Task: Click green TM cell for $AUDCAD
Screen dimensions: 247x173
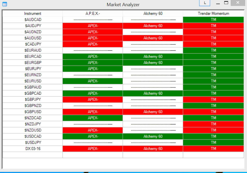Action: (x=213, y=20)
